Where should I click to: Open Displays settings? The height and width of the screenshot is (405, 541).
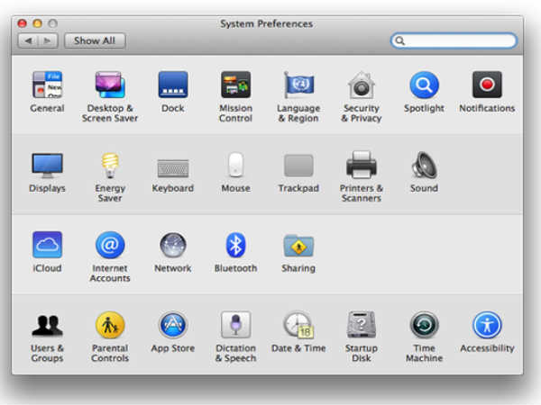click(47, 166)
